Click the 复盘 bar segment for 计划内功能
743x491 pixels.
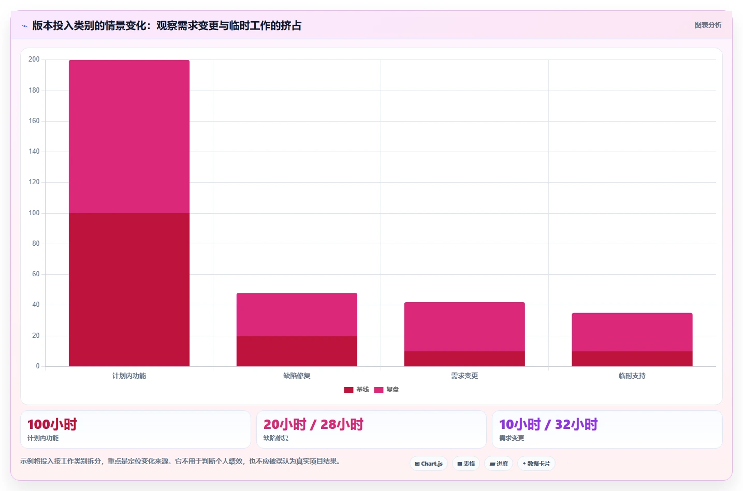pos(129,137)
